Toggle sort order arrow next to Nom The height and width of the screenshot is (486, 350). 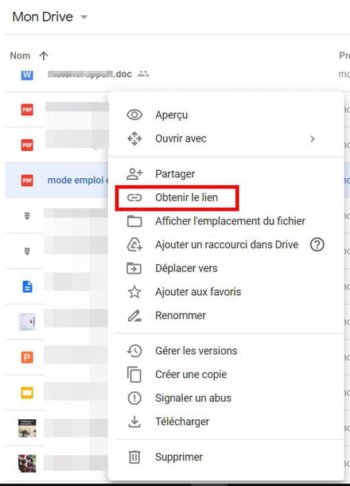pyautogui.click(x=44, y=56)
